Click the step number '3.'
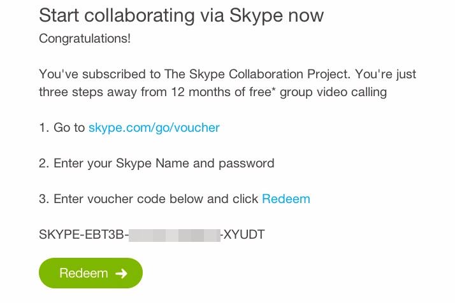The height and width of the screenshot is (303, 455). [44, 199]
